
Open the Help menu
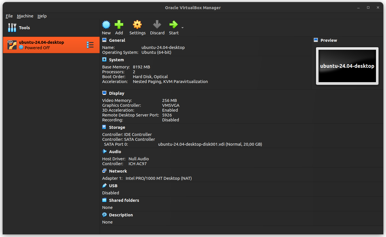pyautogui.click(x=42, y=16)
